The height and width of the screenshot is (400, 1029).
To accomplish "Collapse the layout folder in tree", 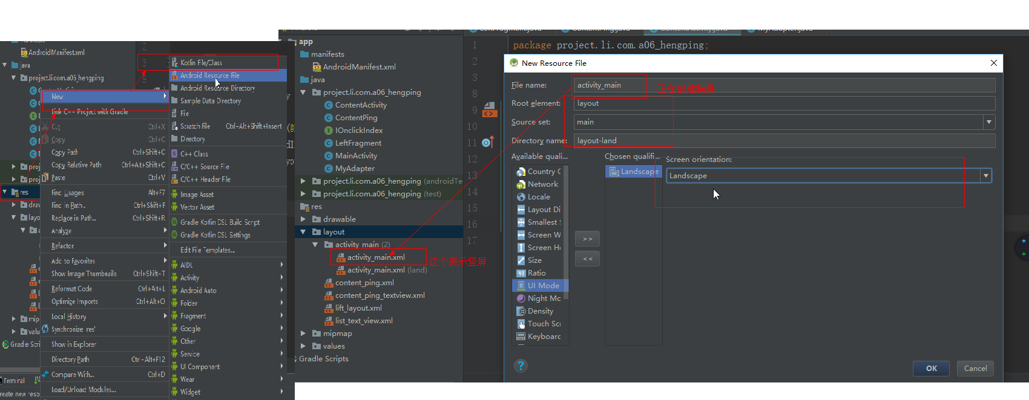I will [x=303, y=232].
